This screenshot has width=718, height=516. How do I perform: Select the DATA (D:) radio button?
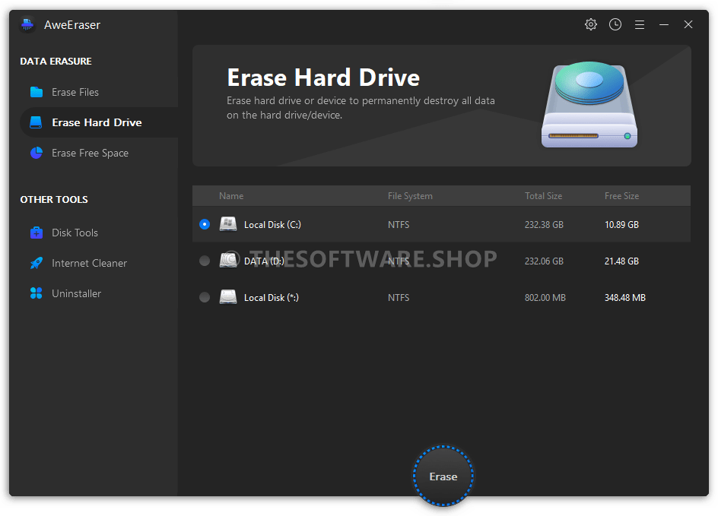(205, 261)
